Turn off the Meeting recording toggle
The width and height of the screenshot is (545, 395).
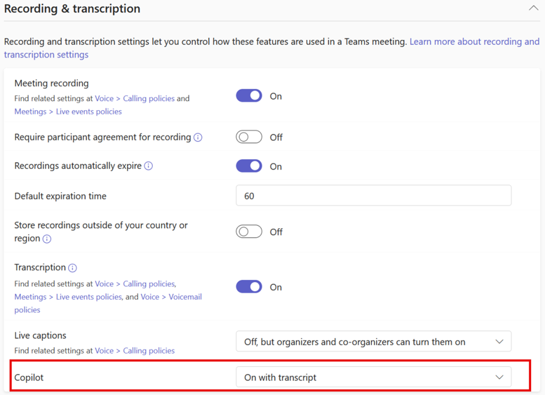coord(249,96)
